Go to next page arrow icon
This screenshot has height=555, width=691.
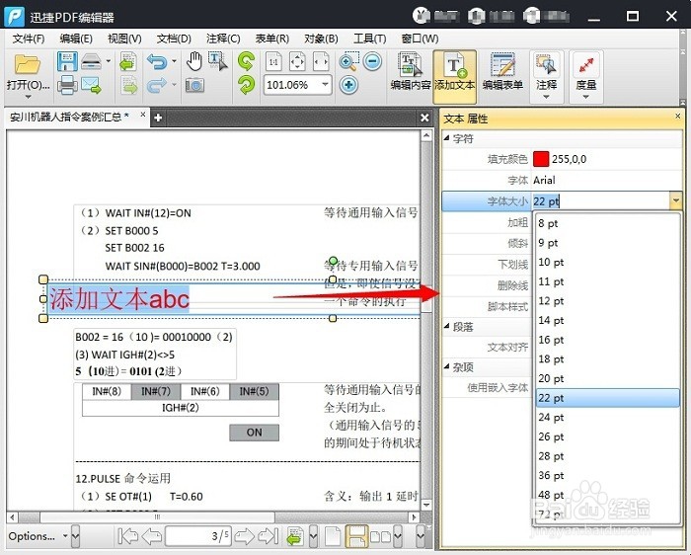point(244,536)
